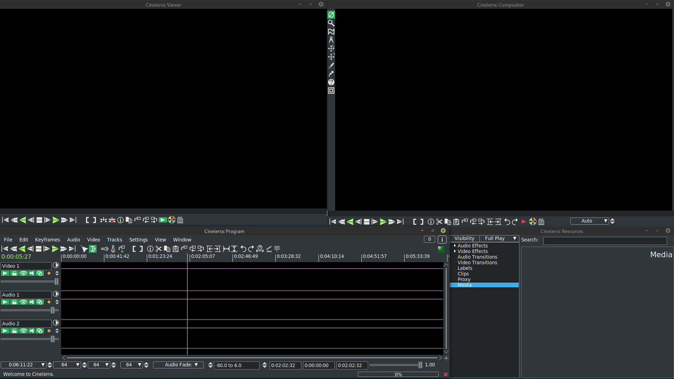
Task: Click the paste clipboard icon in Program toolbar
Action: coord(175,249)
